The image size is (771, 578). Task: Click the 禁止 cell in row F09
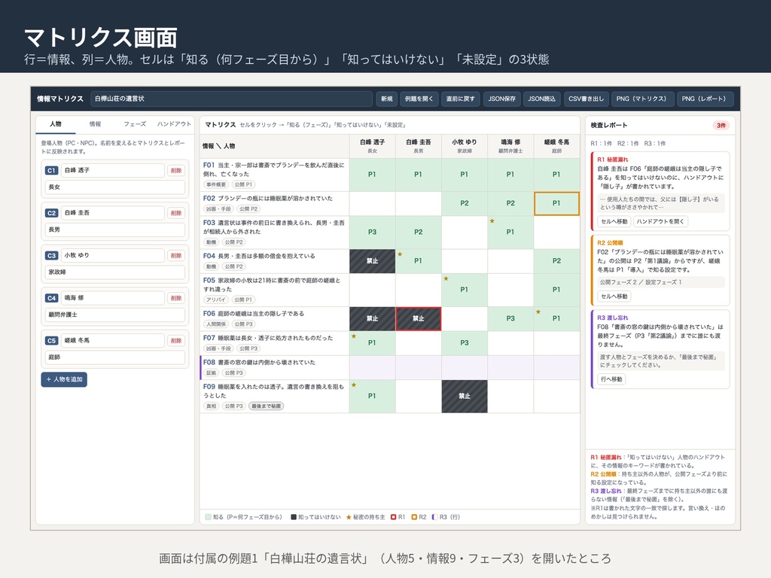point(465,396)
